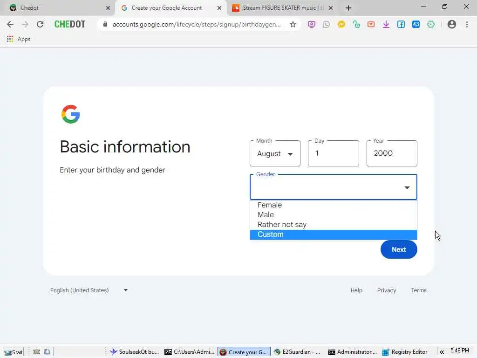The width and height of the screenshot is (477, 358).
Task: Close the Create your Google Account tab
Action: [x=219, y=8]
